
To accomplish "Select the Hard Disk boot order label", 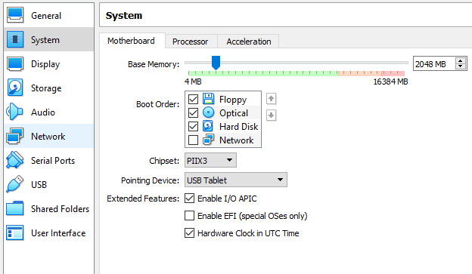I will (x=239, y=127).
